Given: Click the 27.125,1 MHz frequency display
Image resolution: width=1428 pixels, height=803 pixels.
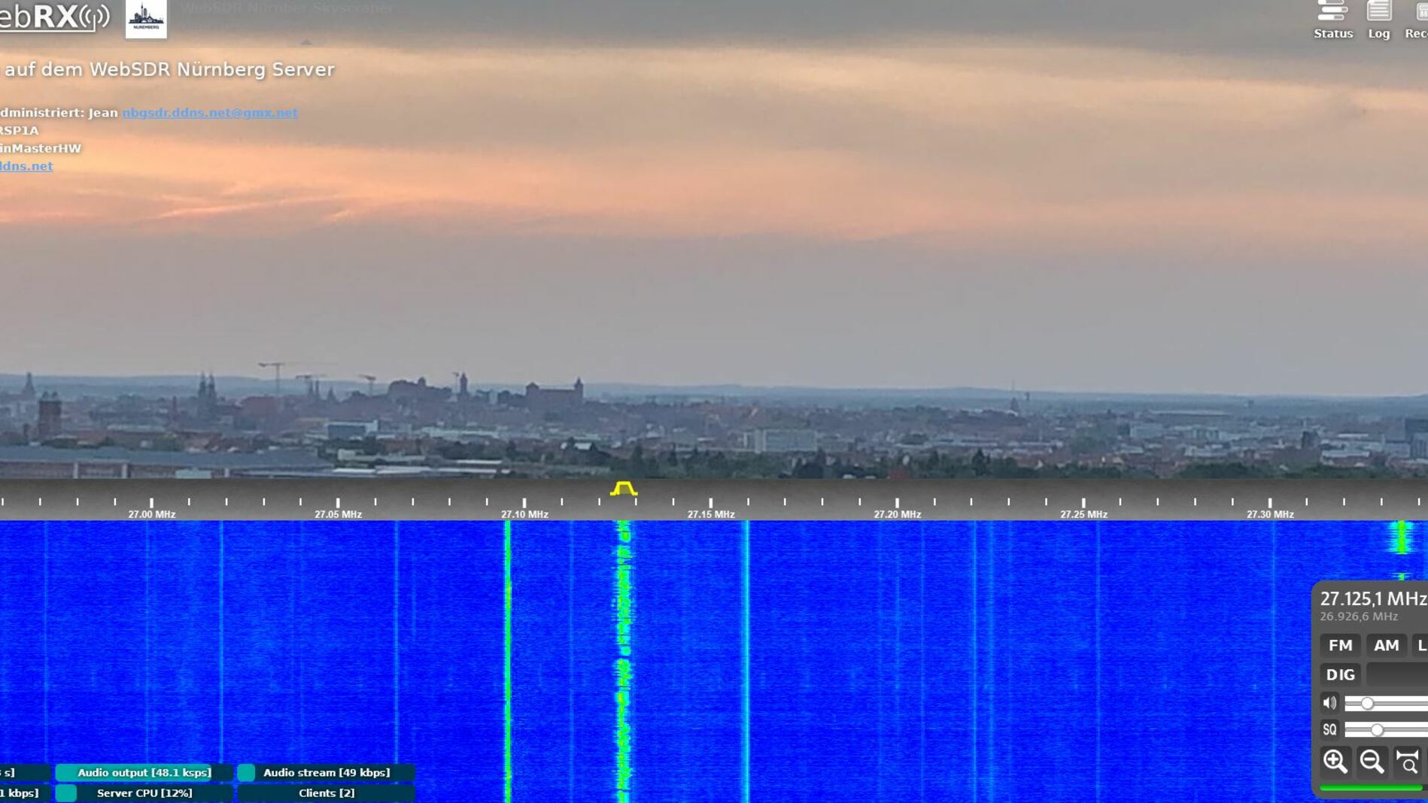Looking at the screenshot, I should (1373, 598).
